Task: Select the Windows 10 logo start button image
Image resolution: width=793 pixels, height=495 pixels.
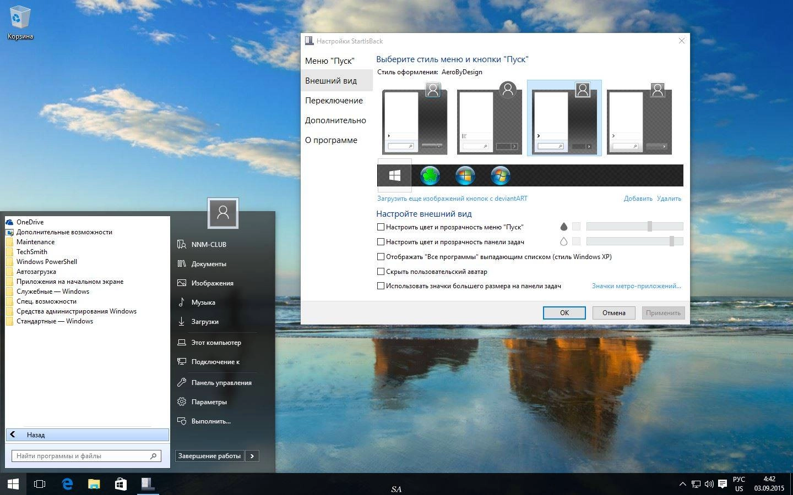Action: pos(394,175)
